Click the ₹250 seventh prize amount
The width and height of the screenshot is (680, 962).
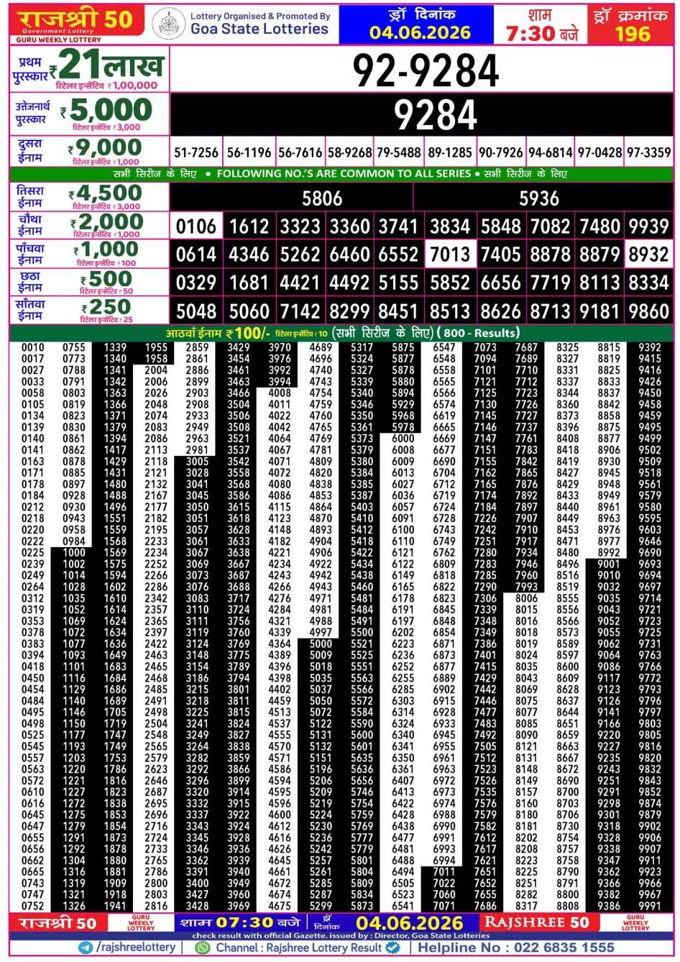click(x=106, y=306)
